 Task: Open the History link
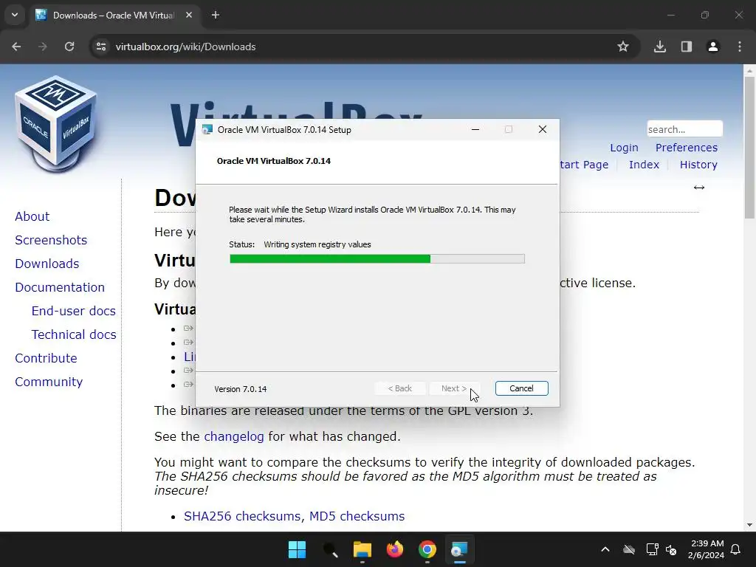click(698, 165)
